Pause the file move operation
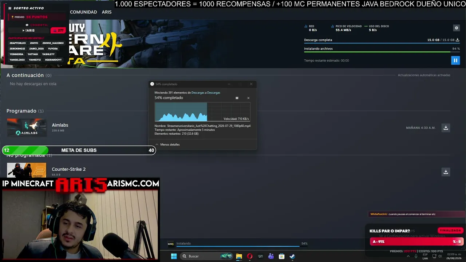 pos(237,98)
